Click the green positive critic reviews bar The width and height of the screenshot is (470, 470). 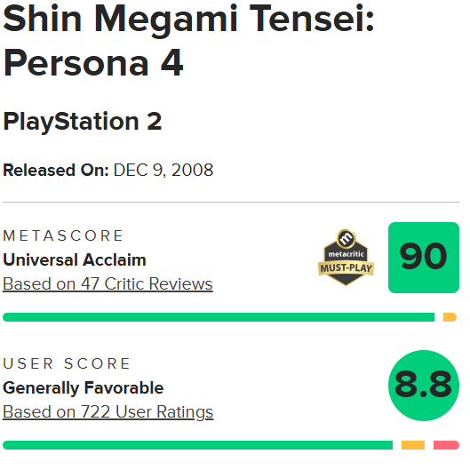(x=219, y=317)
